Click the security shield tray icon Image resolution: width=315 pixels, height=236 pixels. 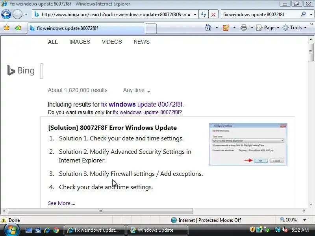(252, 229)
